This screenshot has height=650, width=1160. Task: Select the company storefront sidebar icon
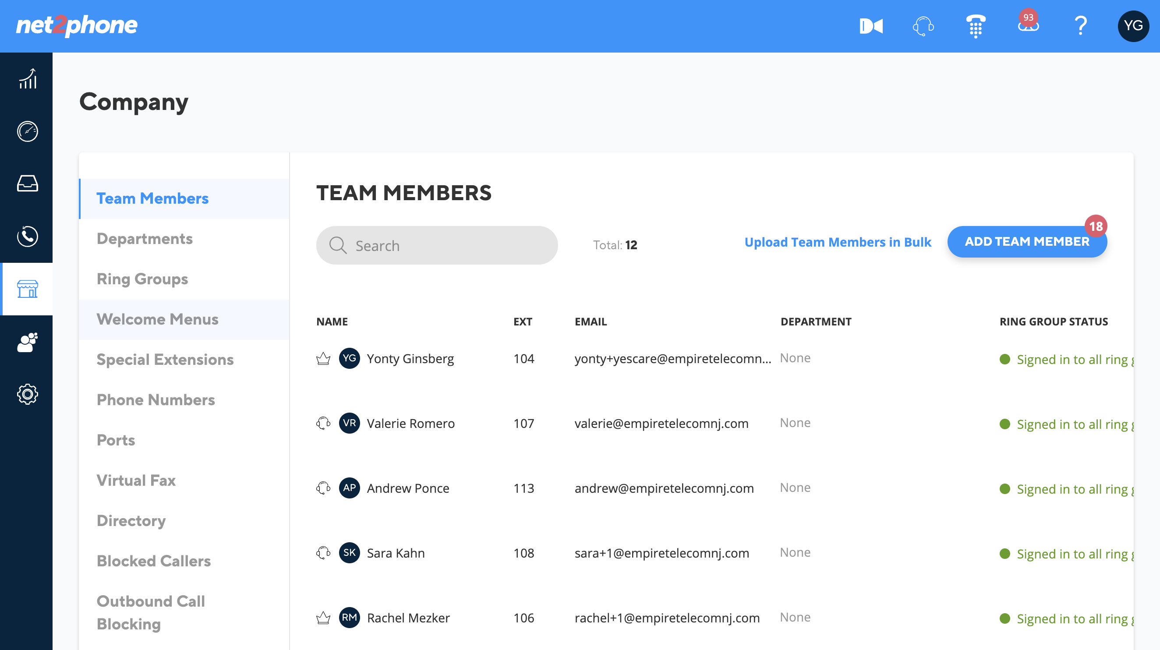28,289
